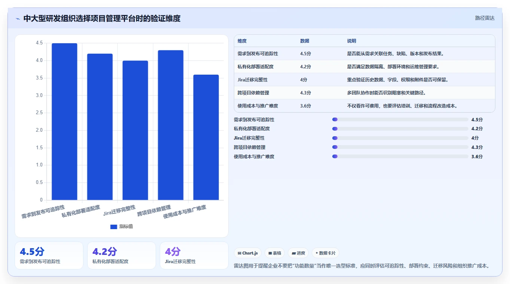Click the 需求到发布可追踪性 progress bar
Screen dimensions: 510x284
point(400,119)
